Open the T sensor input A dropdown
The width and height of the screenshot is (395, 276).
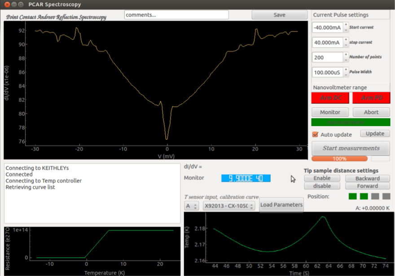[x=192, y=206]
